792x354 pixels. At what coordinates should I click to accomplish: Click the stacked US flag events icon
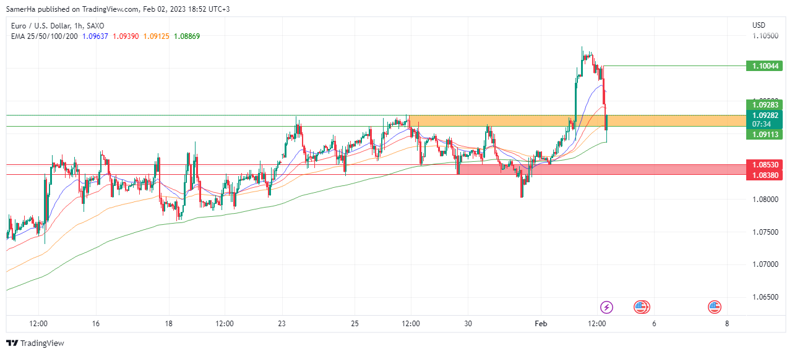641,306
